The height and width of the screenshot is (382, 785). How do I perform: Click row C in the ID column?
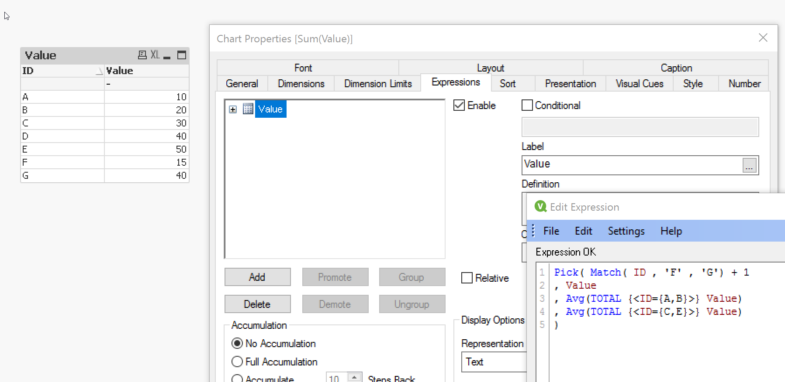click(x=62, y=123)
